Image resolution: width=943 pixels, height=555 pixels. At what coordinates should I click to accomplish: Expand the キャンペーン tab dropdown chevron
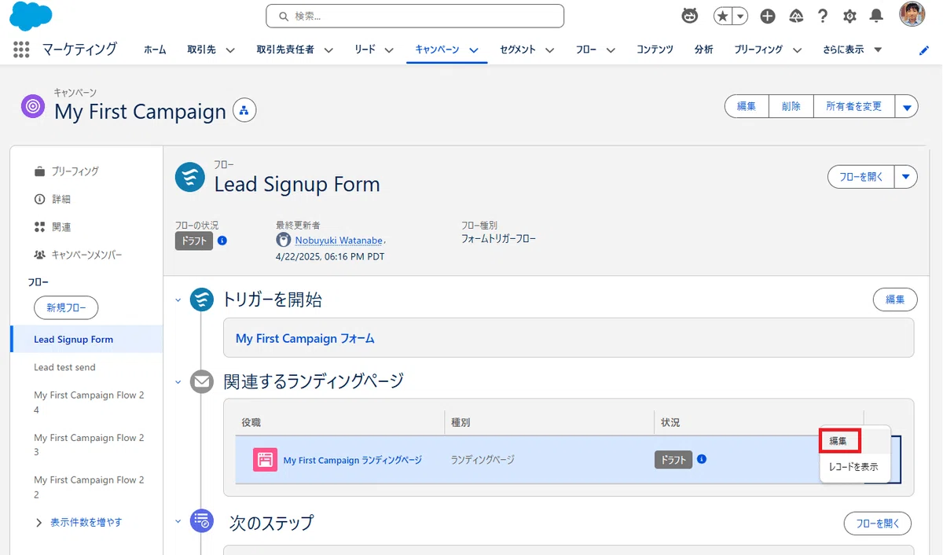coord(474,50)
